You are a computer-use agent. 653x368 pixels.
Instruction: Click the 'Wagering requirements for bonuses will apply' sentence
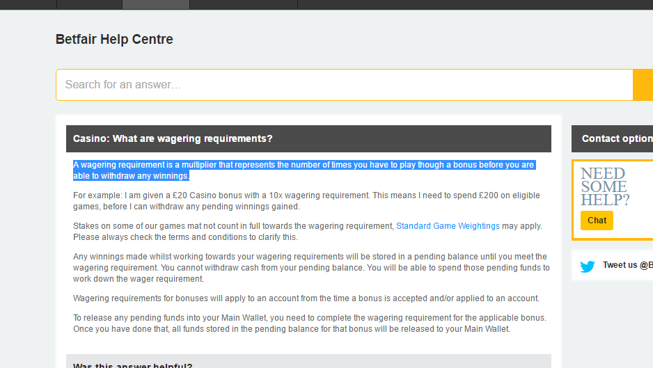coord(306,298)
